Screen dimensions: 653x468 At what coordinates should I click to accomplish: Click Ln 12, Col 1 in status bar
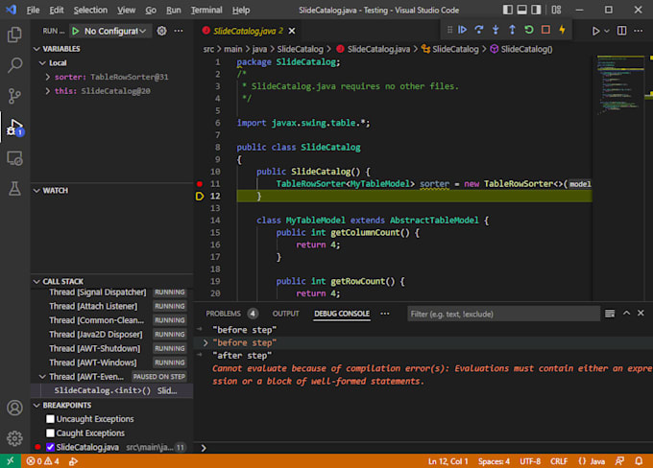click(447, 461)
